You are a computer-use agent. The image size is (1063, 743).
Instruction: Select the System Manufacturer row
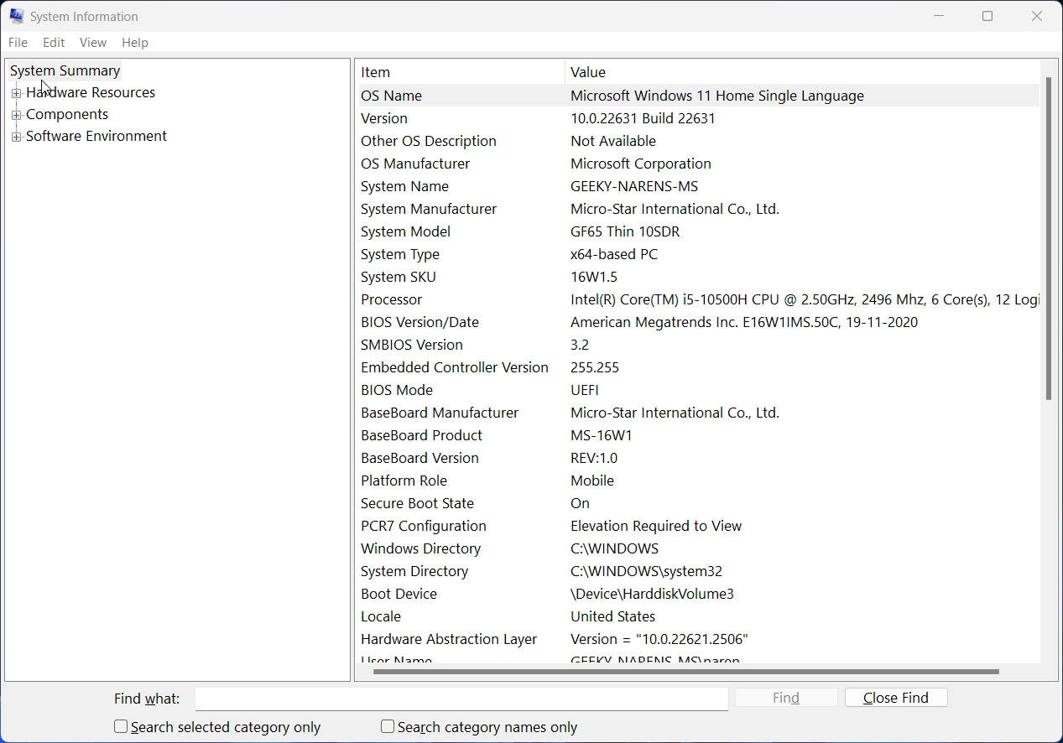tap(699, 209)
